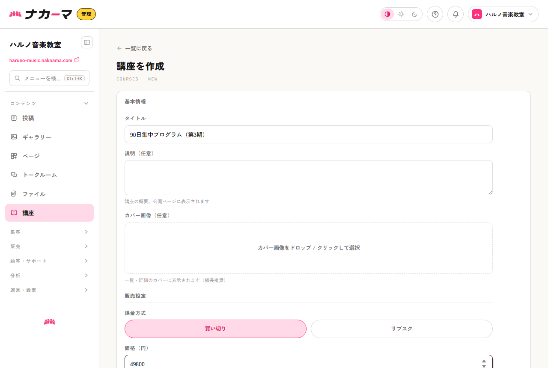Click the 説明 textarea
Image resolution: width=548 pixels, height=368 pixels.
[x=309, y=178]
